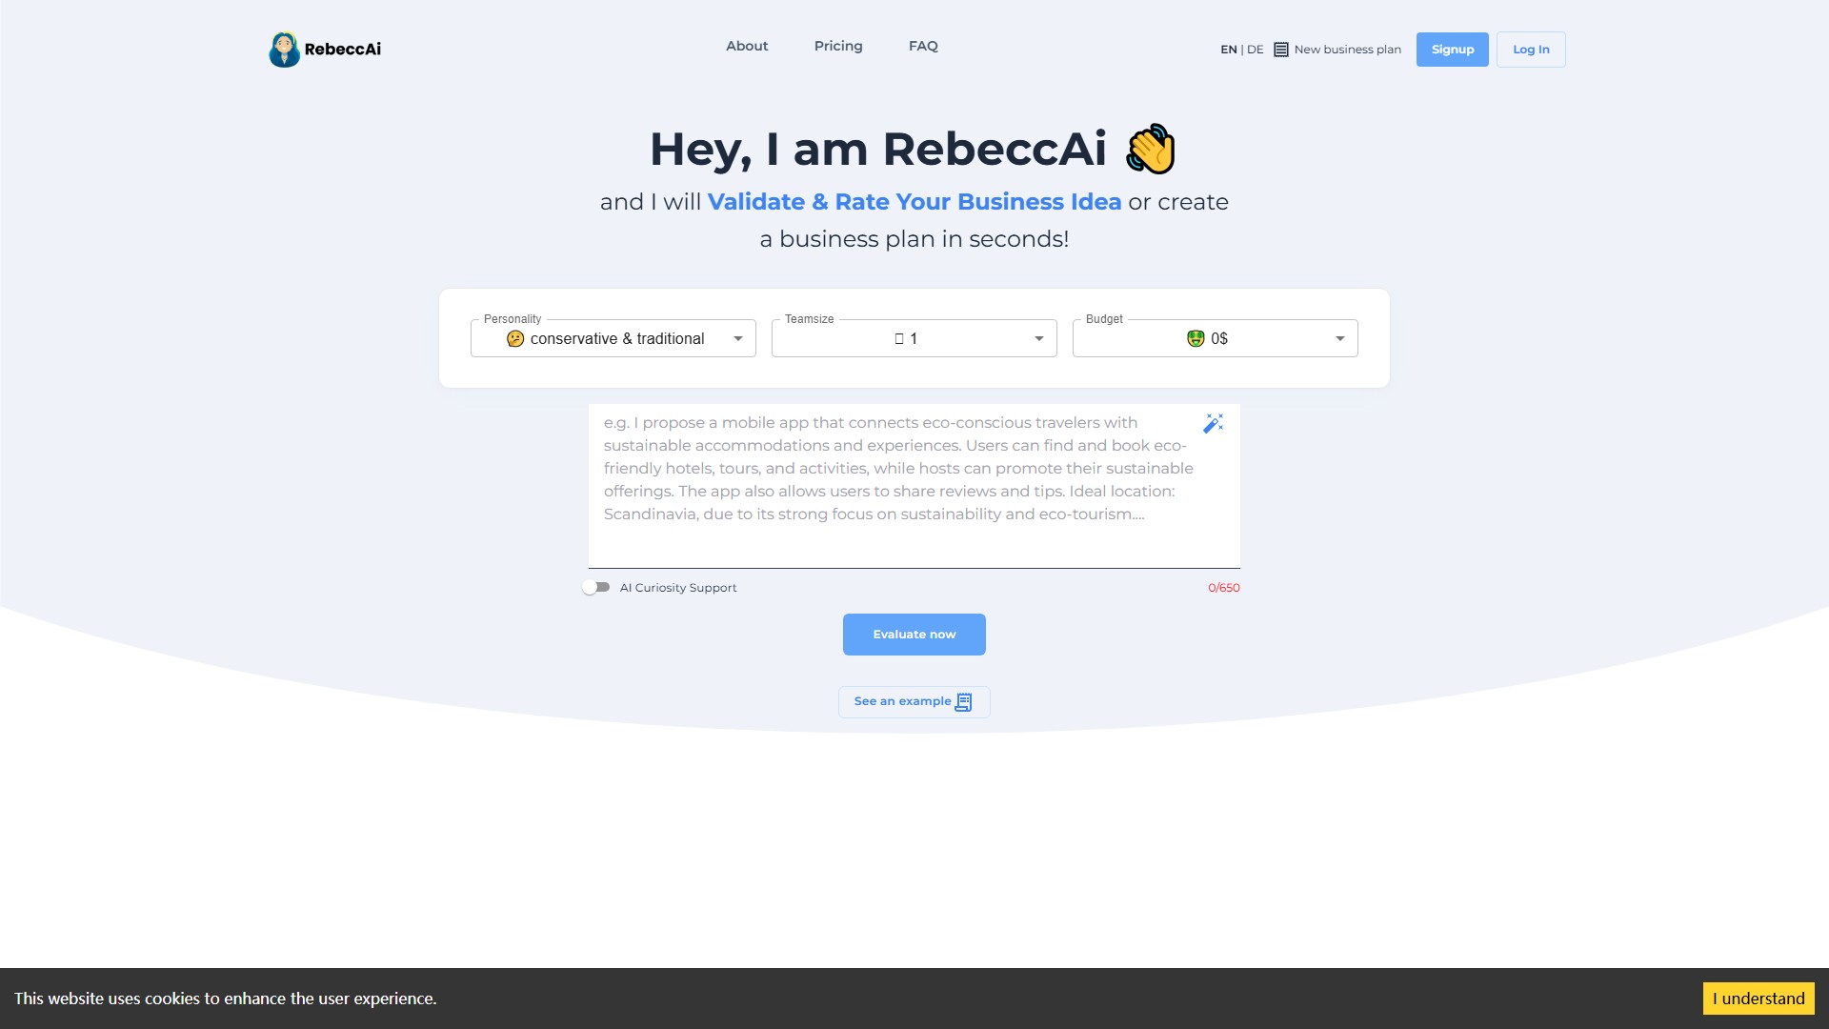The width and height of the screenshot is (1829, 1029).
Task: Enable AI Curiosity Support
Action: 595,587
